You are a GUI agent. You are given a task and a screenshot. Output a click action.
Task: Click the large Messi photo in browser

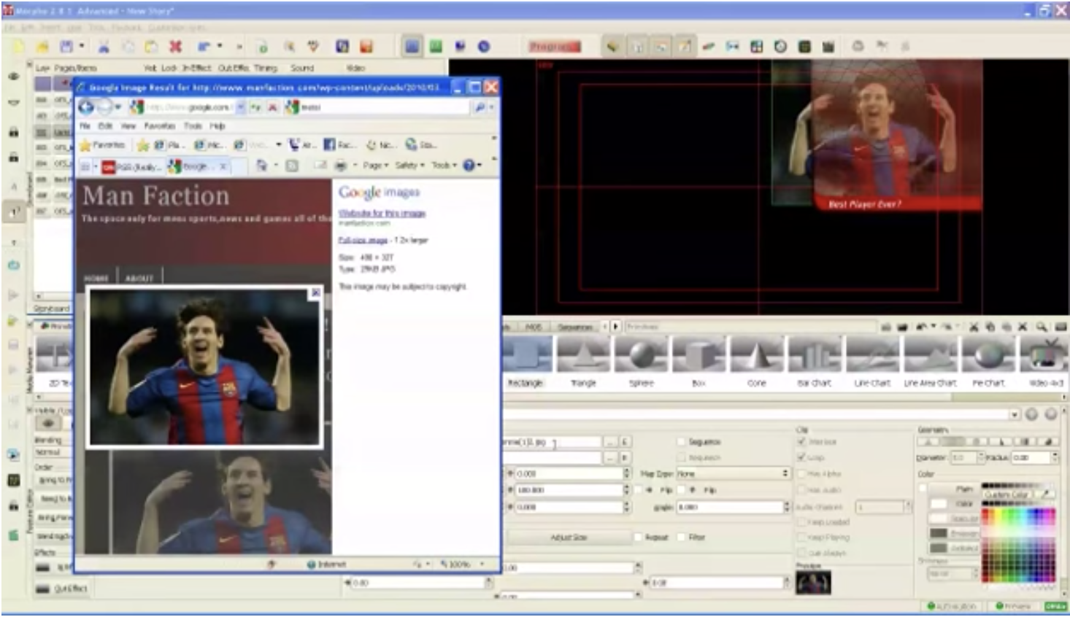pyautogui.click(x=204, y=367)
